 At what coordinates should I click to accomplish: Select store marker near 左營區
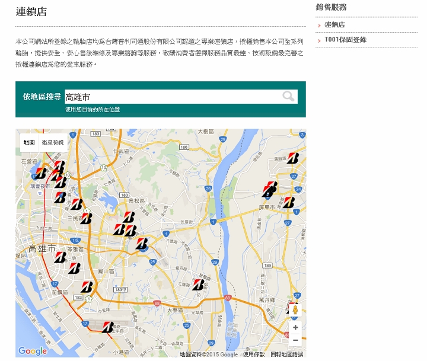42,174
